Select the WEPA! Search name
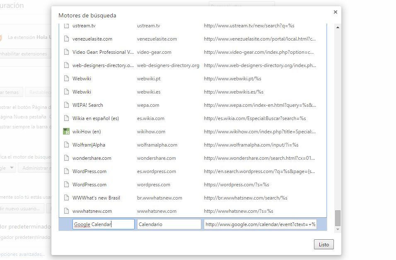The height and width of the screenshot is (260, 396). (x=88, y=105)
